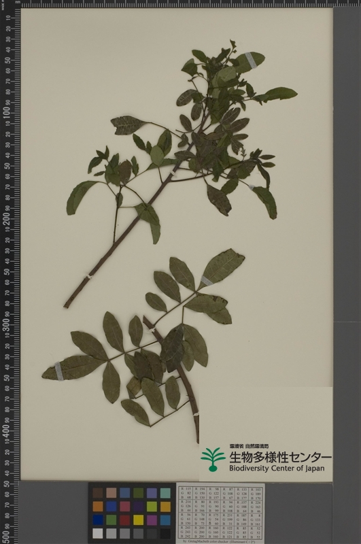This screenshot has height=544, width=361.
Task: Click the green palm tree logo icon
Action: pyautogui.click(x=213, y=459)
